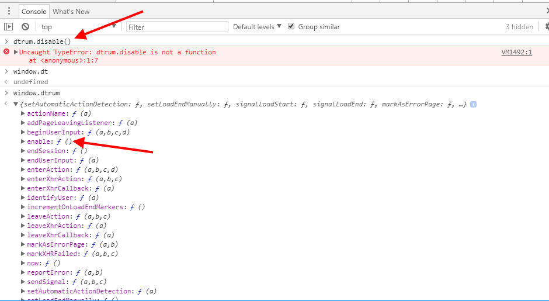Expand the markAsErrorPage entry
The image size is (549, 301).
pos(23,244)
